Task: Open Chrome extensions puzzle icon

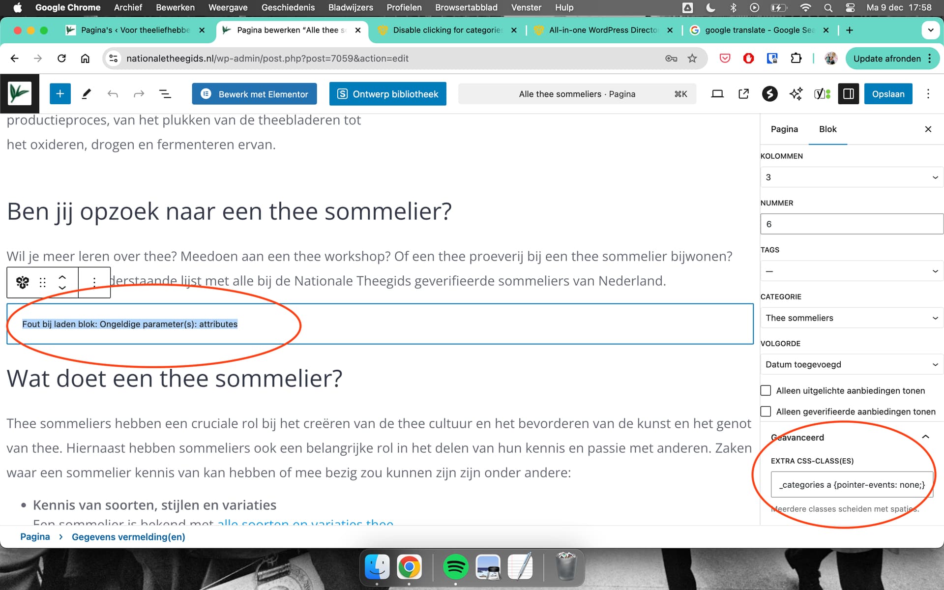Action: [796, 59]
